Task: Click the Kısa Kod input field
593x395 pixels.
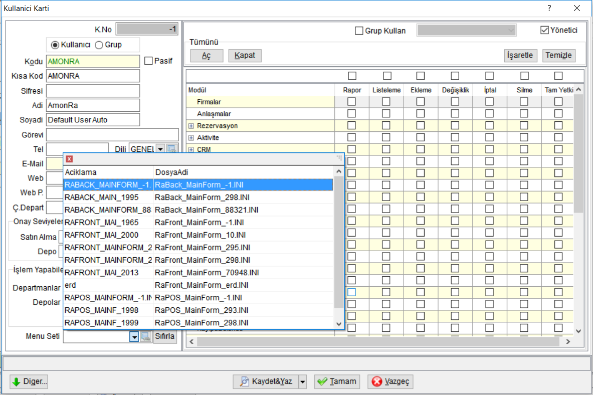Action: 93,76
